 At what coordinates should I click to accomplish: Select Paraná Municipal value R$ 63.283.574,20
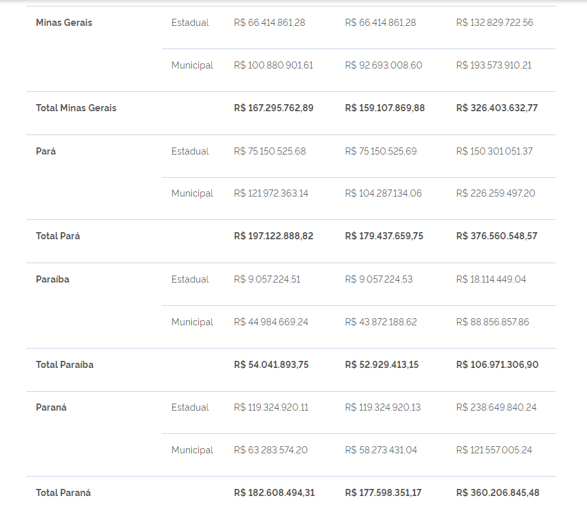click(x=271, y=450)
